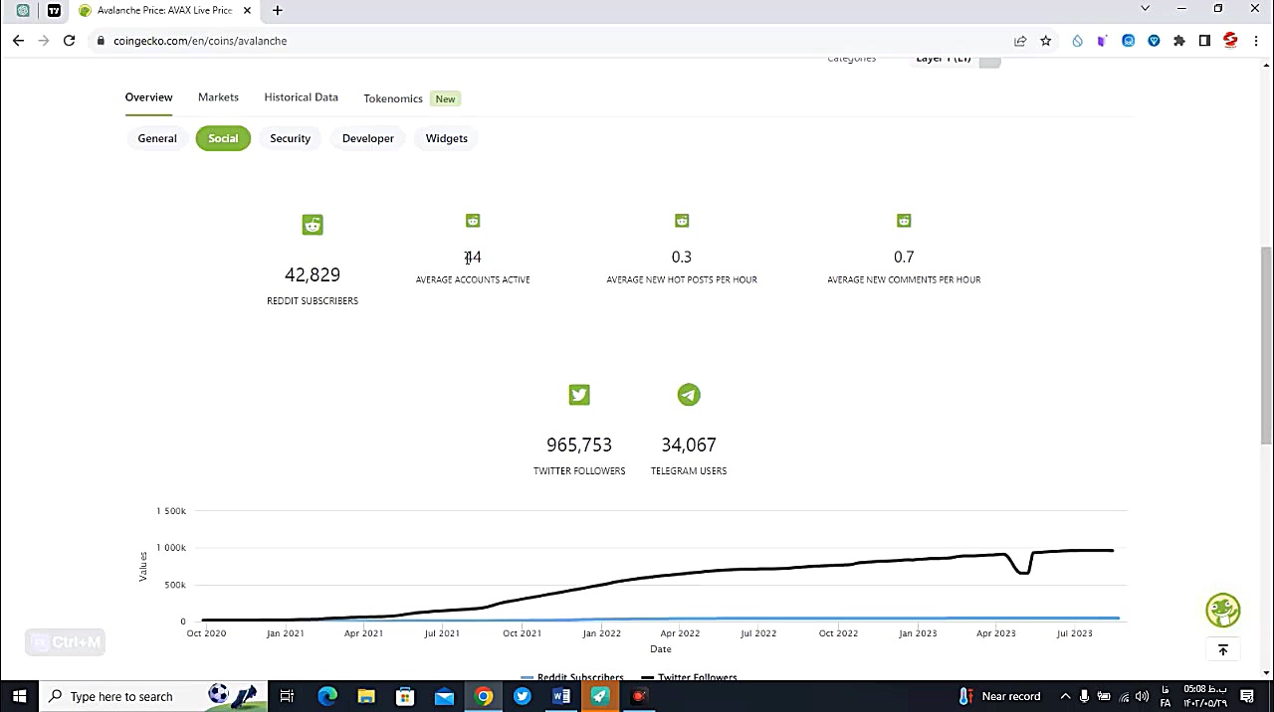Image resolution: width=1274 pixels, height=712 pixels.
Task: Open Task View on the taskbar
Action: [x=287, y=696]
